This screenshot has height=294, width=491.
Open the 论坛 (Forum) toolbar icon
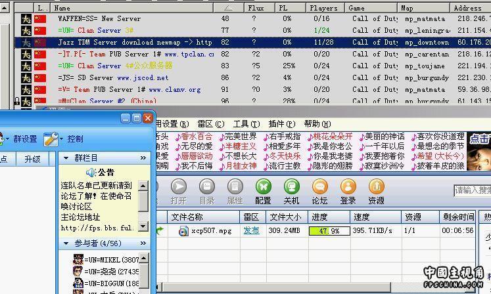pyautogui.click(x=319, y=187)
